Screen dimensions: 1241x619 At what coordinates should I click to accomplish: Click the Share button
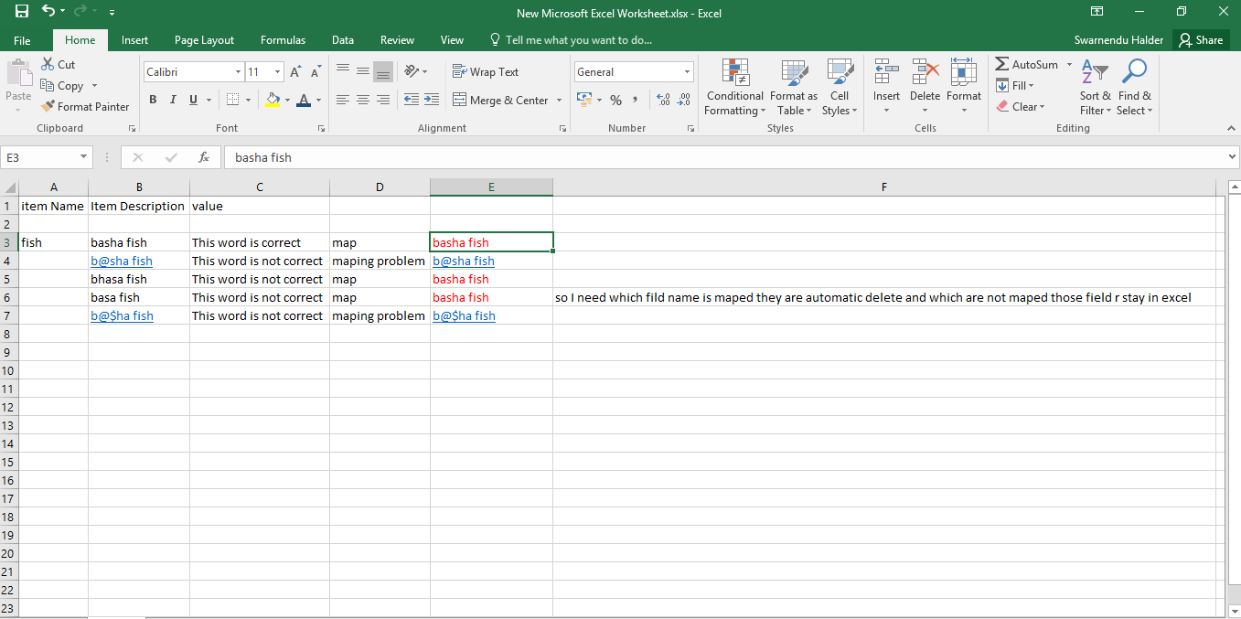pyautogui.click(x=1201, y=40)
